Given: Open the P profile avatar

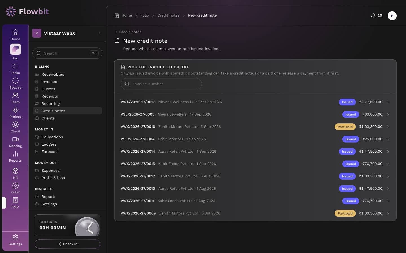Looking at the screenshot, I should tap(392, 16).
